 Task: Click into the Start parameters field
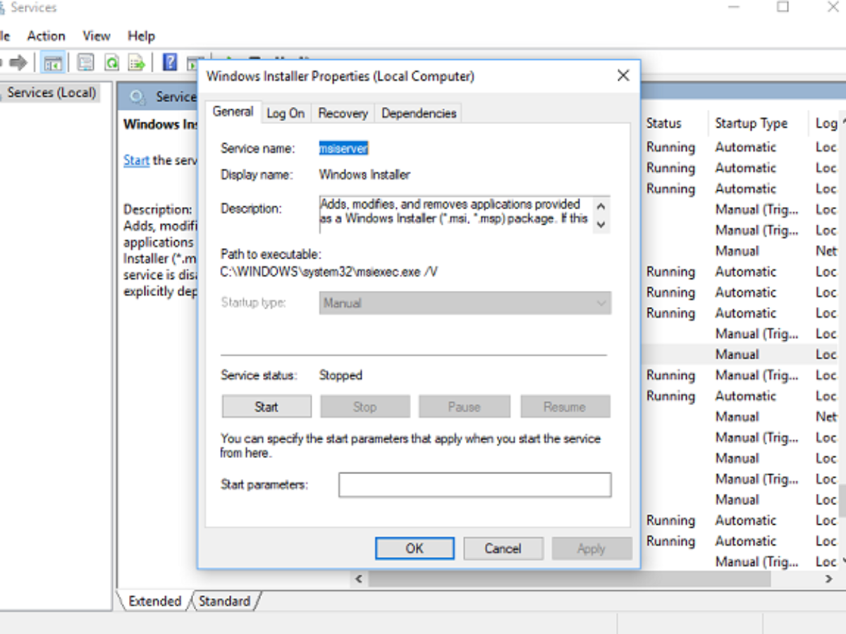pos(474,485)
